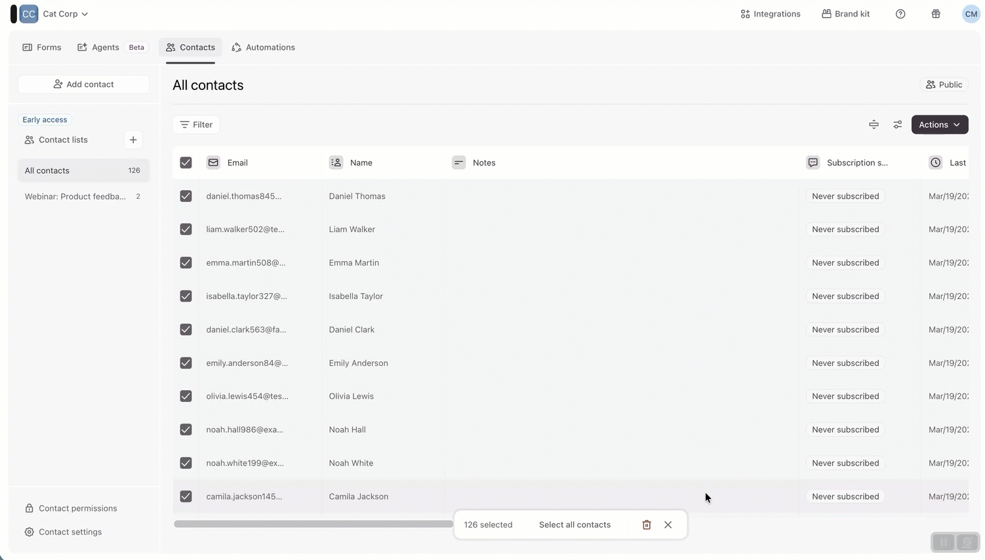Click the gift icon in top bar
985x560 pixels.
coord(936,14)
